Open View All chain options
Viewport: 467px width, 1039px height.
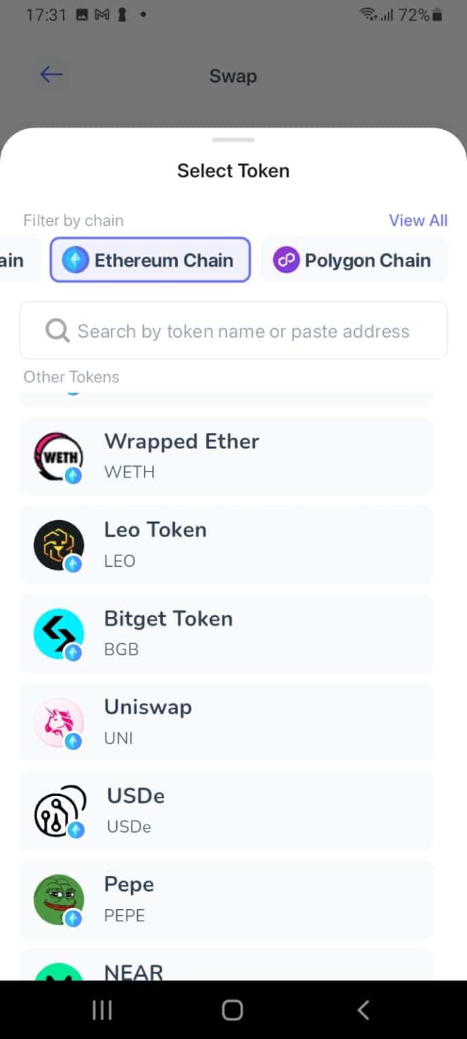418,220
